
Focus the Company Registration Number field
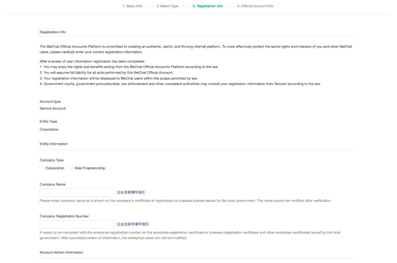point(78,225)
